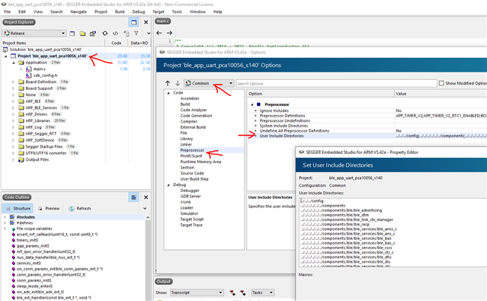Expand the nRF_BLE folder
Viewport: 487px width, 301px height.
tap(14, 101)
